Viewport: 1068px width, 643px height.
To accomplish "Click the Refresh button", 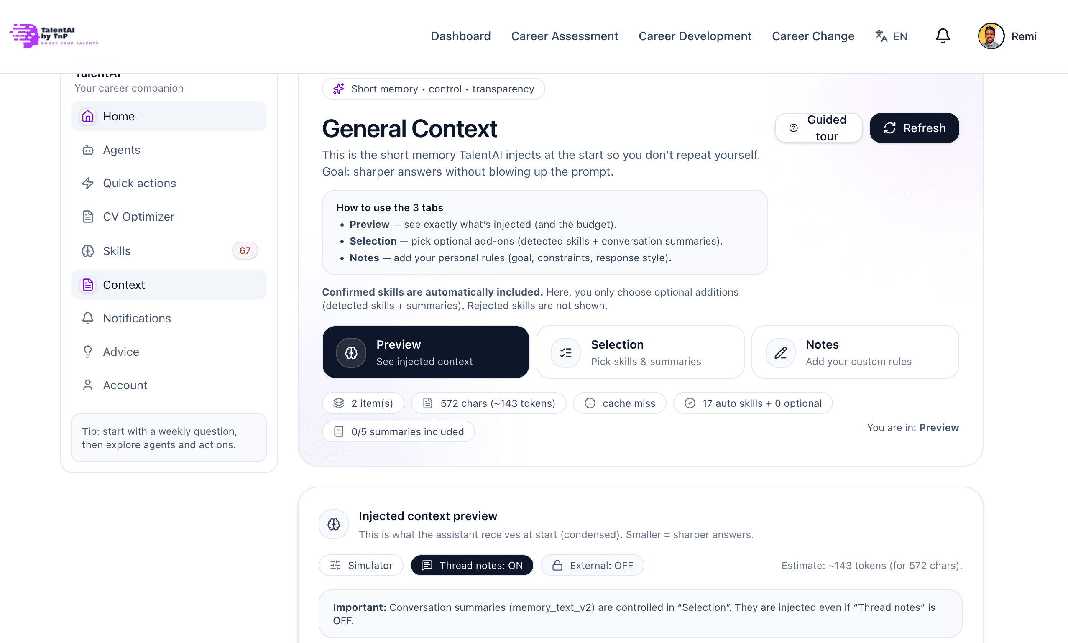I will (914, 128).
